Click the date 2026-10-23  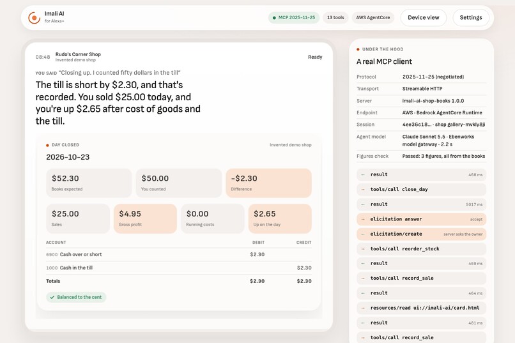[68, 157]
